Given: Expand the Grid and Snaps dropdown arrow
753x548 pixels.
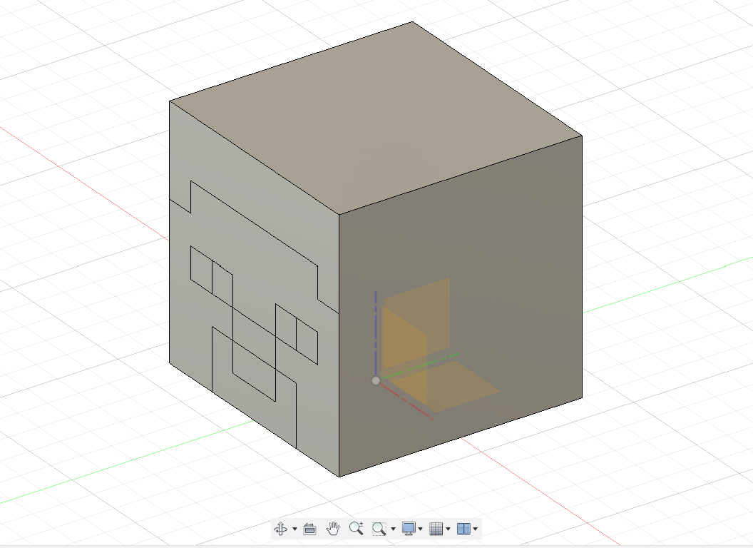Looking at the screenshot, I should tap(448, 529).
